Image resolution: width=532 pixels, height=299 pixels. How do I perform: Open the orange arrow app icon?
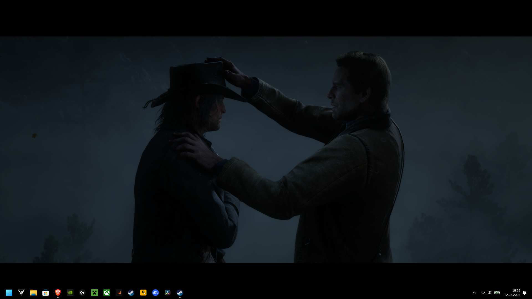click(x=119, y=293)
